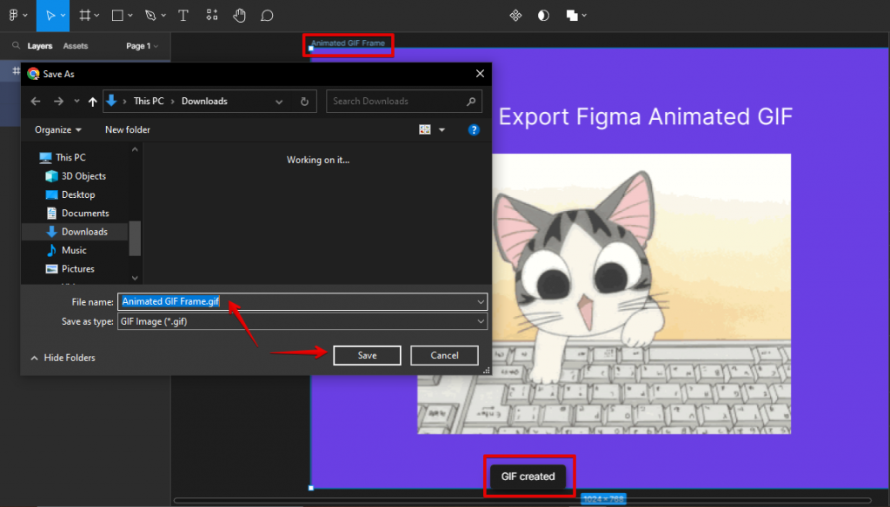Click folder tree vertical scrollbar
890x507 pixels.
tap(135, 238)
